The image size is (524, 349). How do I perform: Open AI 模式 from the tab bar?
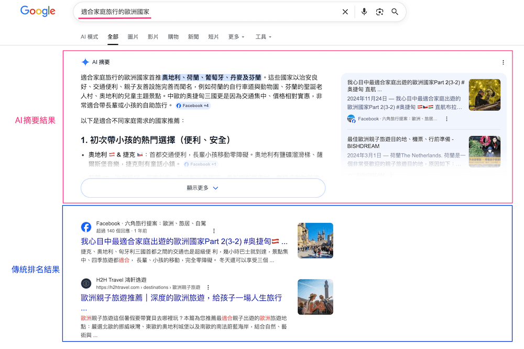point(90,37)
